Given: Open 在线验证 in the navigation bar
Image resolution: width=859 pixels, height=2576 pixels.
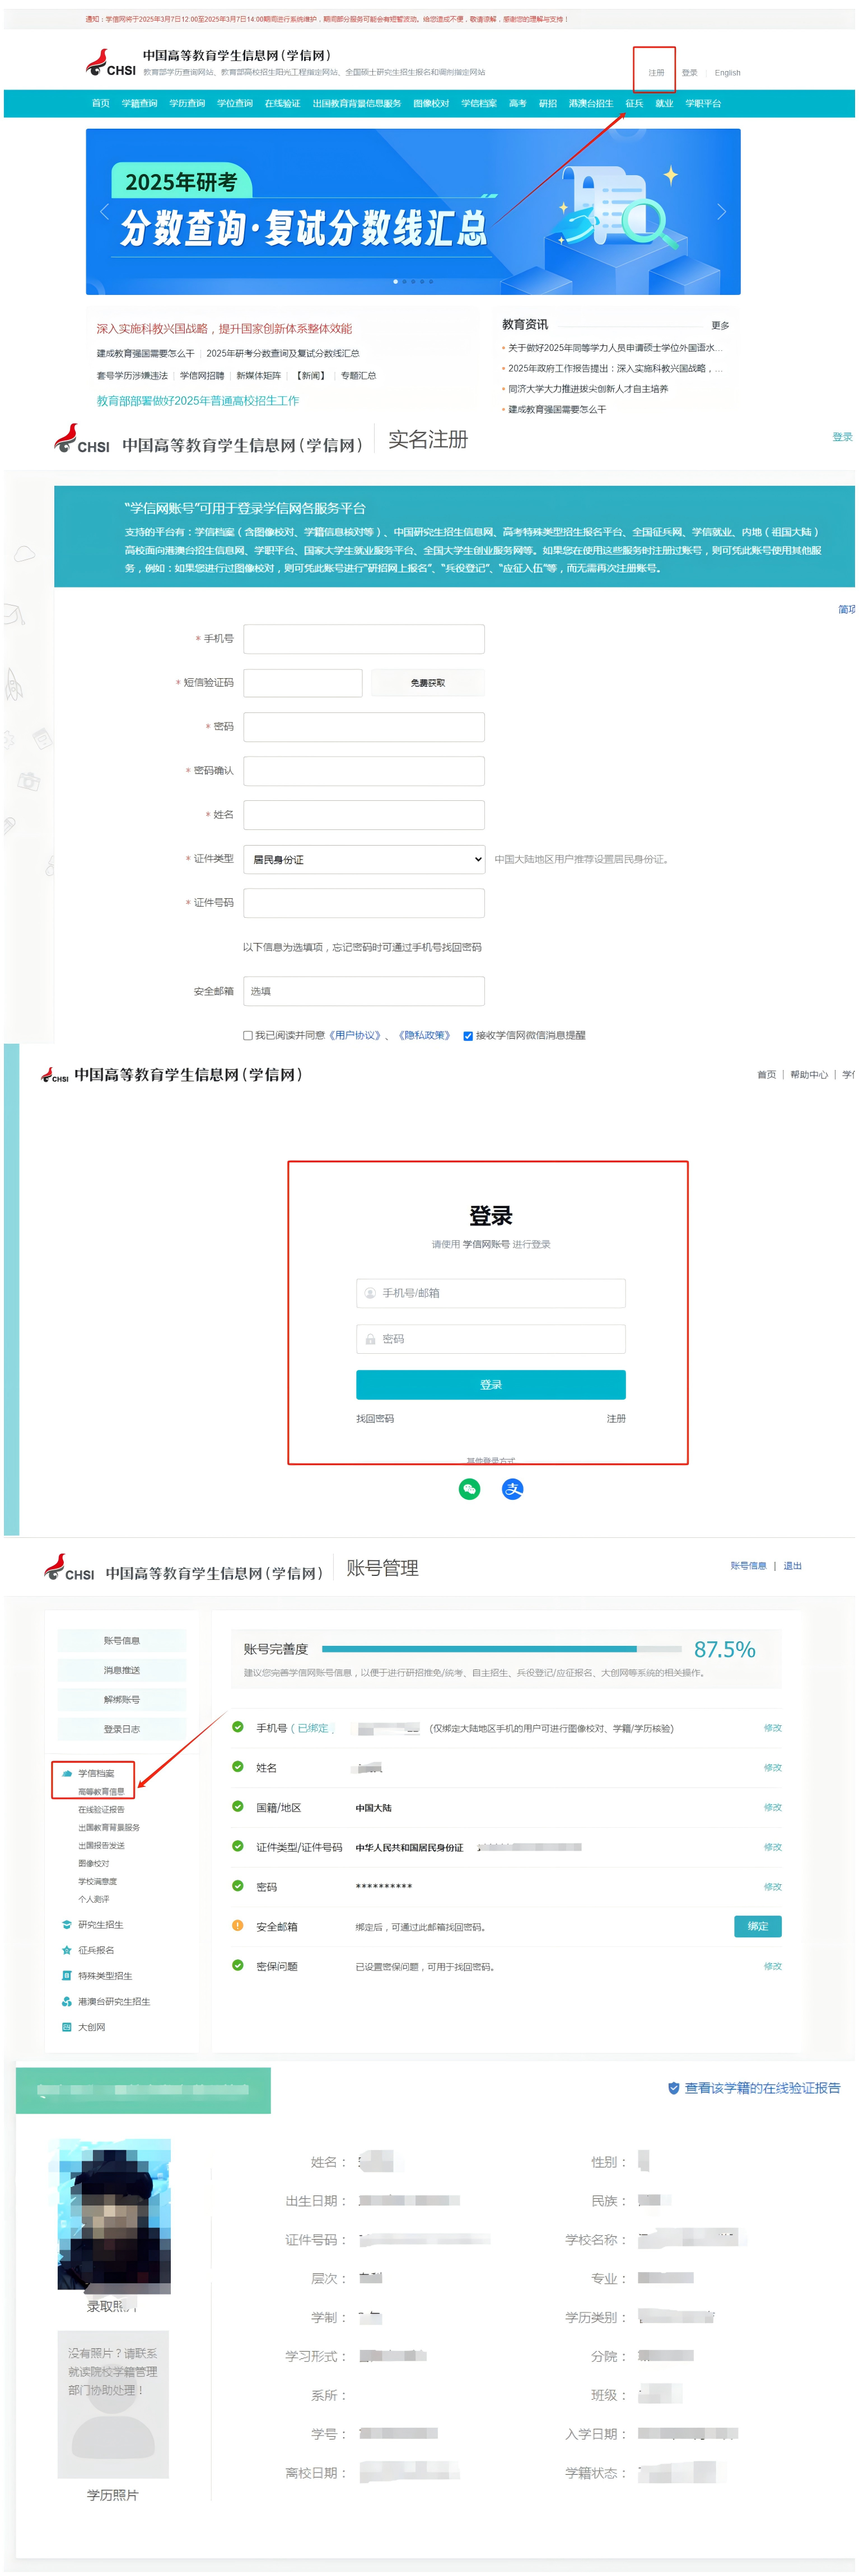Looking at the screenshot, I should [x=282, y=103].
